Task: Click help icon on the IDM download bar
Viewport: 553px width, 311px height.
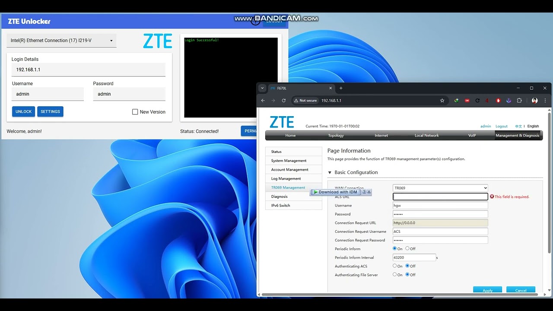Action: (364, 192)
